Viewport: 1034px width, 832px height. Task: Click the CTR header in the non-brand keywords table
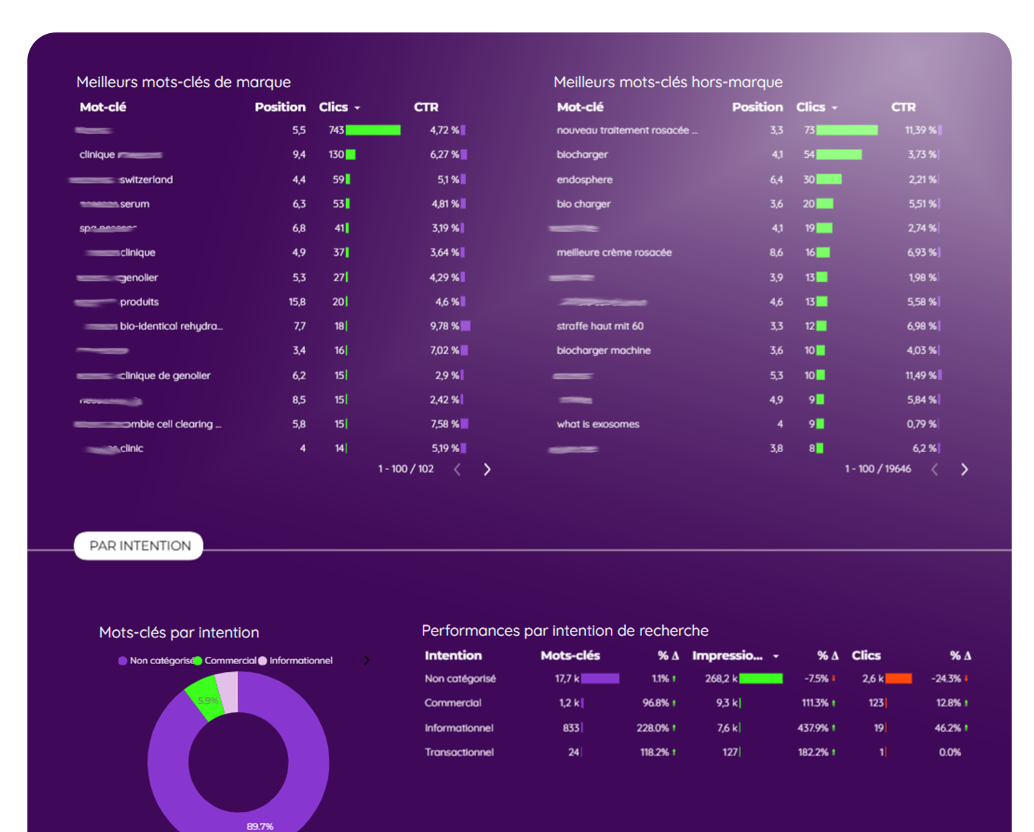903,107
